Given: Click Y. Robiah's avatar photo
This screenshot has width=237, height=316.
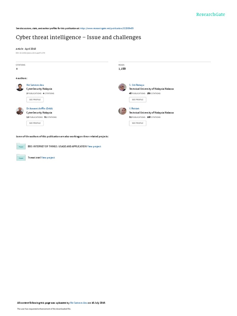Looking at the screenshot, I should [122, 111].
